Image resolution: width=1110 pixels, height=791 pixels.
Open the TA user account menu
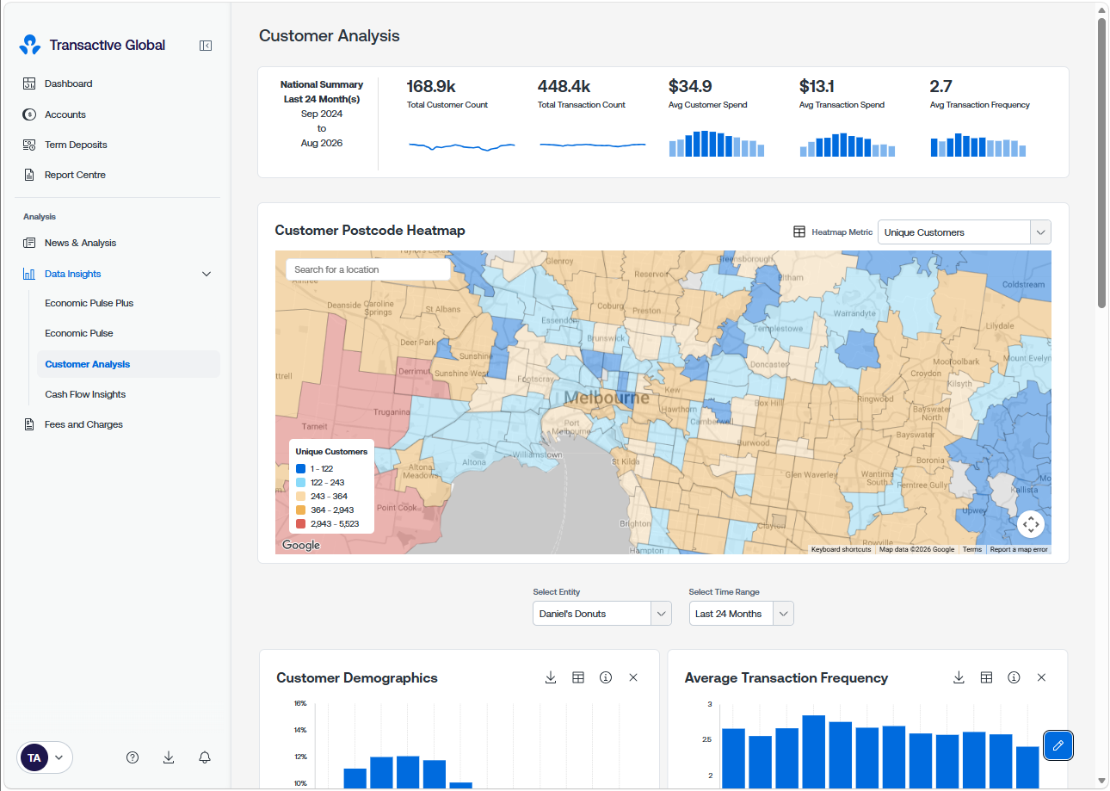coord(45,757)
